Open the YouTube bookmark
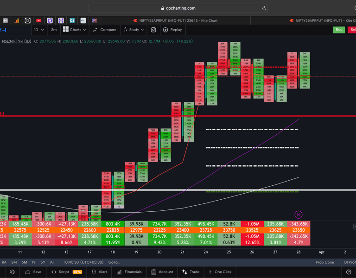356x278 pixels. coord(38,21)
